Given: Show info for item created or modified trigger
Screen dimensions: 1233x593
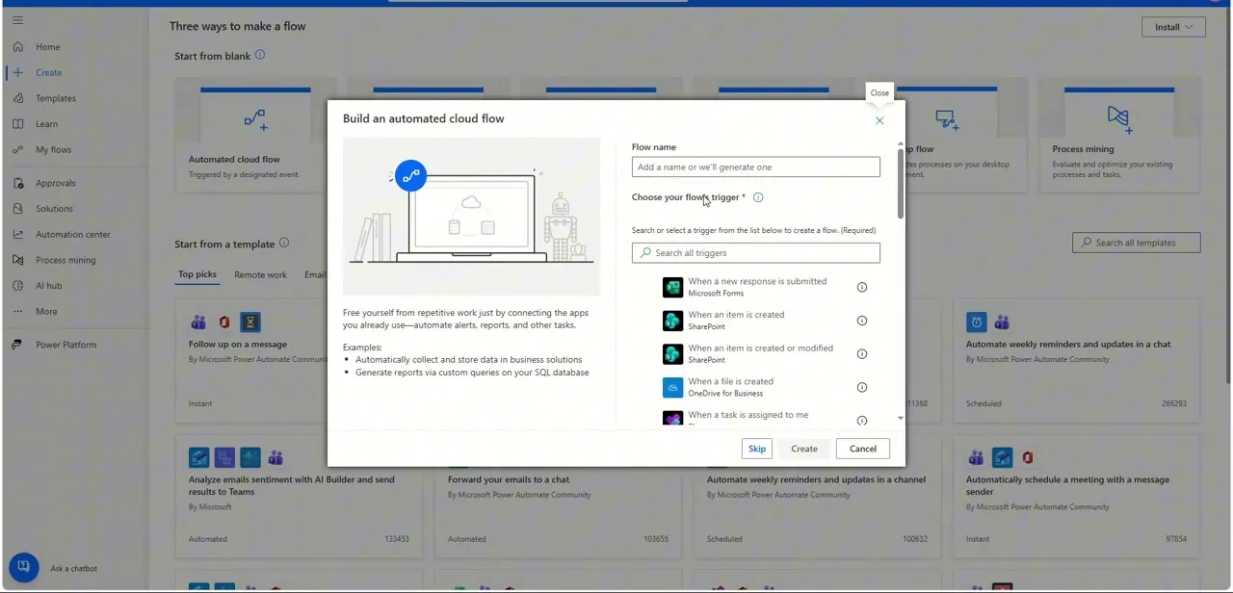Looking at the screenshot, I should point(862,353).
